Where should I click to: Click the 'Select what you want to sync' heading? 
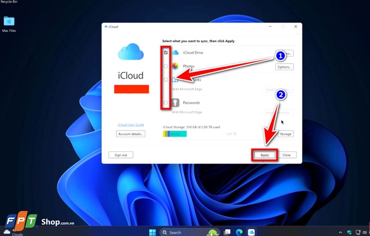[198, 41]
